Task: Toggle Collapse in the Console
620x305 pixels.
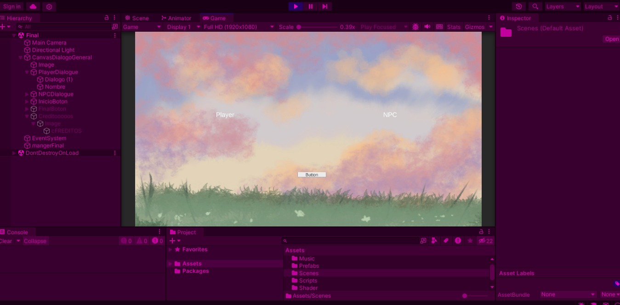Action: pyautogui.click(x=35, y=241)
